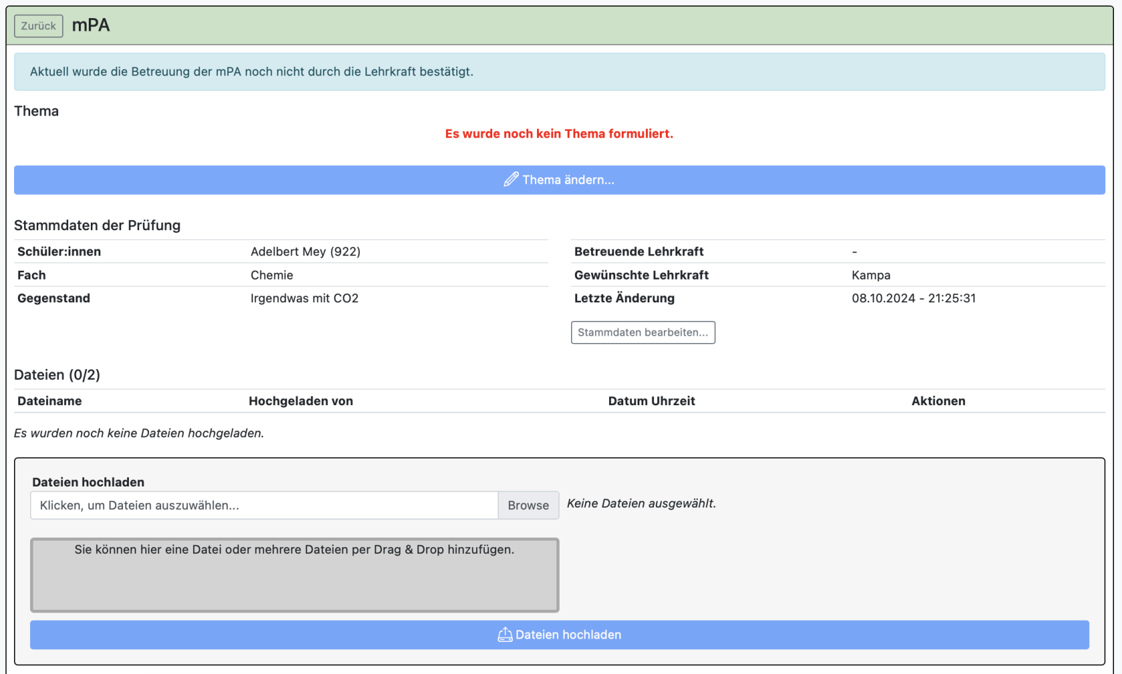Click the 'Dateien (0/2)' heading
Image resolution: width=1122 pixels, height=674 pixels.
(57, 375)
